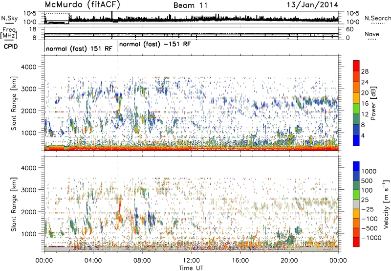Click the '16:00' time axis label

coord(240,261)
